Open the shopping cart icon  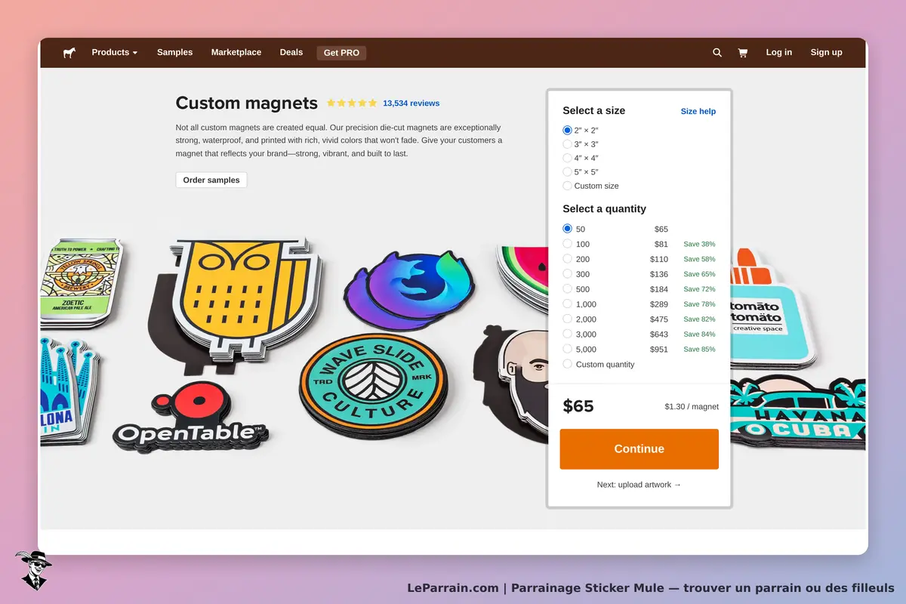pyautogui.click(x=742, y=53)
